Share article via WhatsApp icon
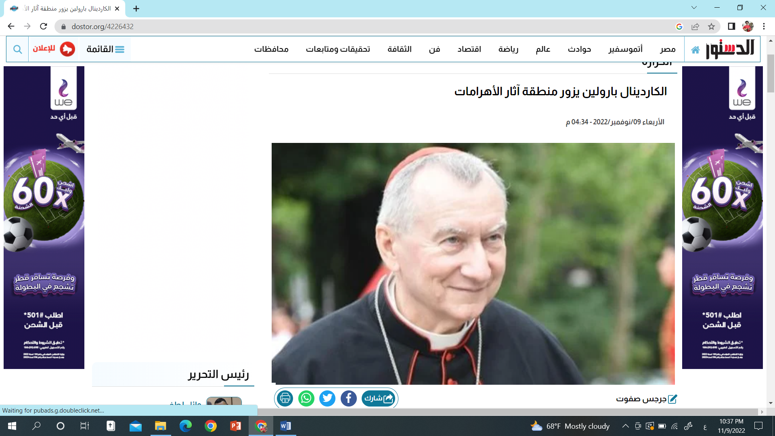 click(306, 398)
